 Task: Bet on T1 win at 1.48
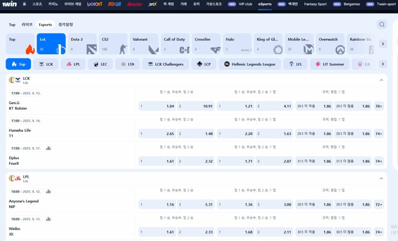tap(196, 134)
